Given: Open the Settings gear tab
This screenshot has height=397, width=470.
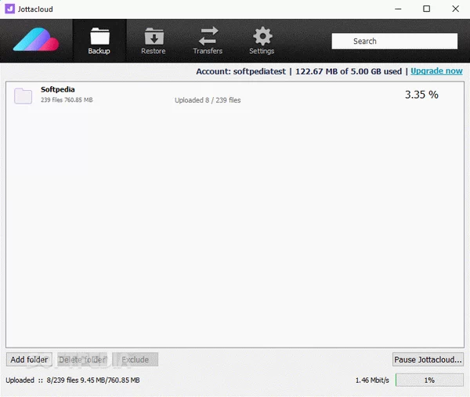Looking at the screenshot, I should click(x=262, y=41).
